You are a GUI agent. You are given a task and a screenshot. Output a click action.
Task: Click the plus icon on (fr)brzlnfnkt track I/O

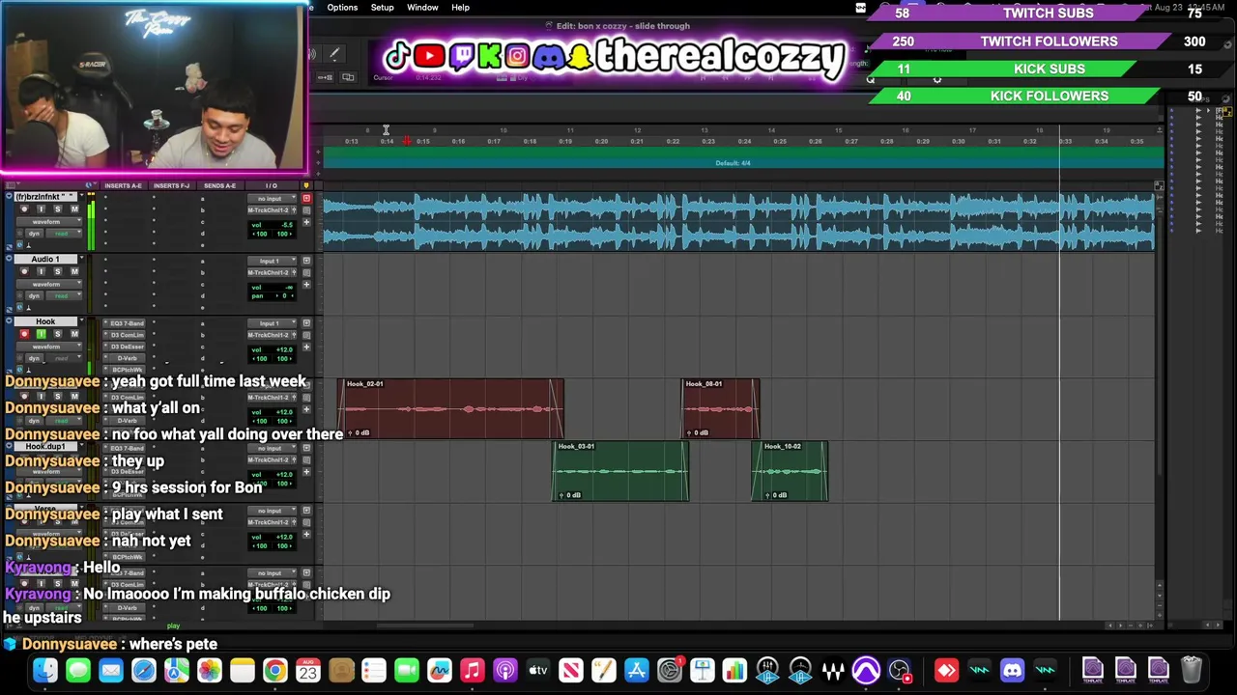(306, 222)
